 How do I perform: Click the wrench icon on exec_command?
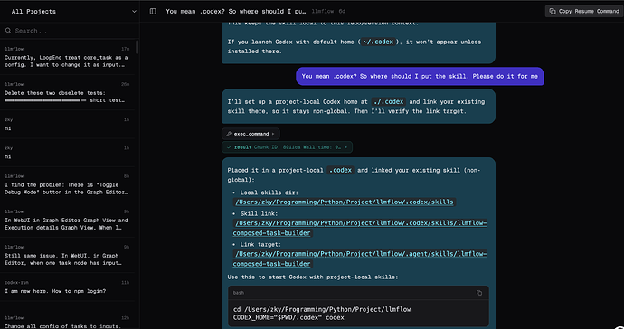[x=229, y=134]
